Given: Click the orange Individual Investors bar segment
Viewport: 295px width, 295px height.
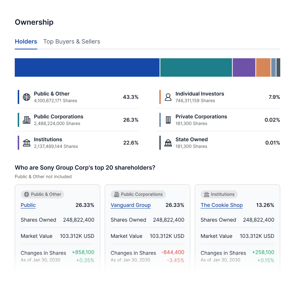Looking at the screenshot, I should 263,67.
